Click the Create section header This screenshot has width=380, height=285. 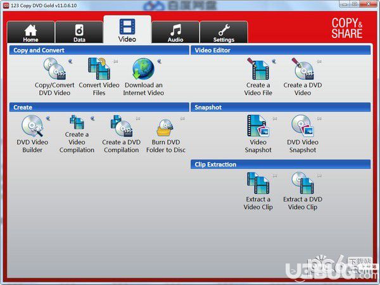pyautogui.click(x=99, y=107)
